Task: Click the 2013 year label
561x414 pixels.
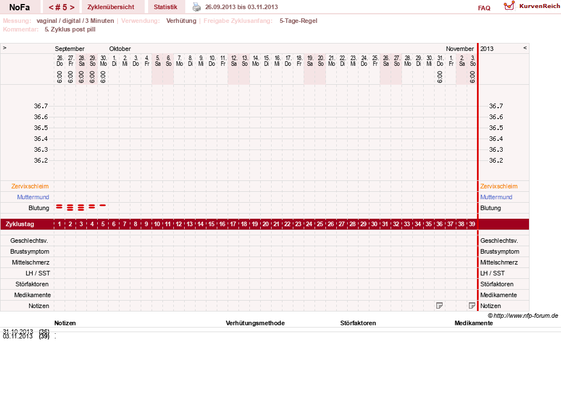Action: tap(487, 49)
